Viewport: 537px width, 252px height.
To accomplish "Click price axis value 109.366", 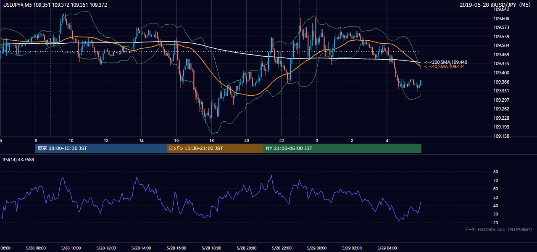I will click(x=501, y=82).
